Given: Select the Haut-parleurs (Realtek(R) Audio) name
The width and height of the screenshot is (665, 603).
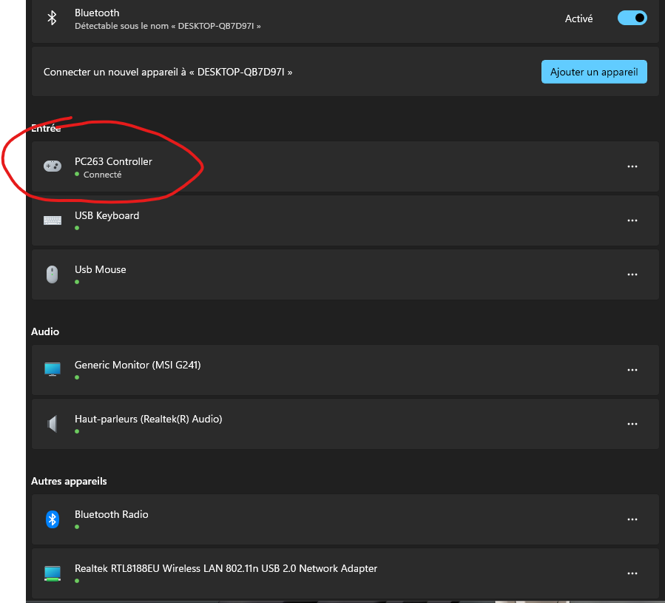Looking at the screenshot, I should pos(149,419).
